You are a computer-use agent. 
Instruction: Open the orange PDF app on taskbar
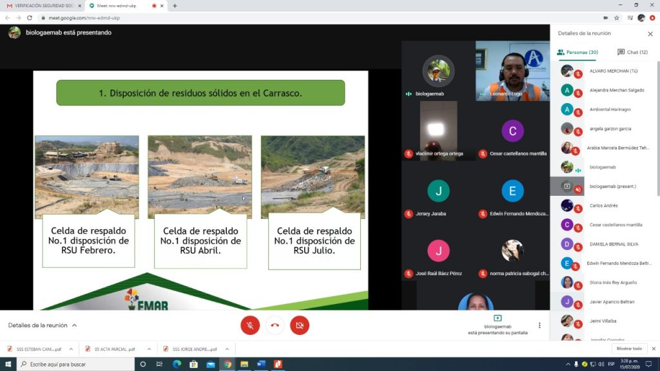coord(278,365)
